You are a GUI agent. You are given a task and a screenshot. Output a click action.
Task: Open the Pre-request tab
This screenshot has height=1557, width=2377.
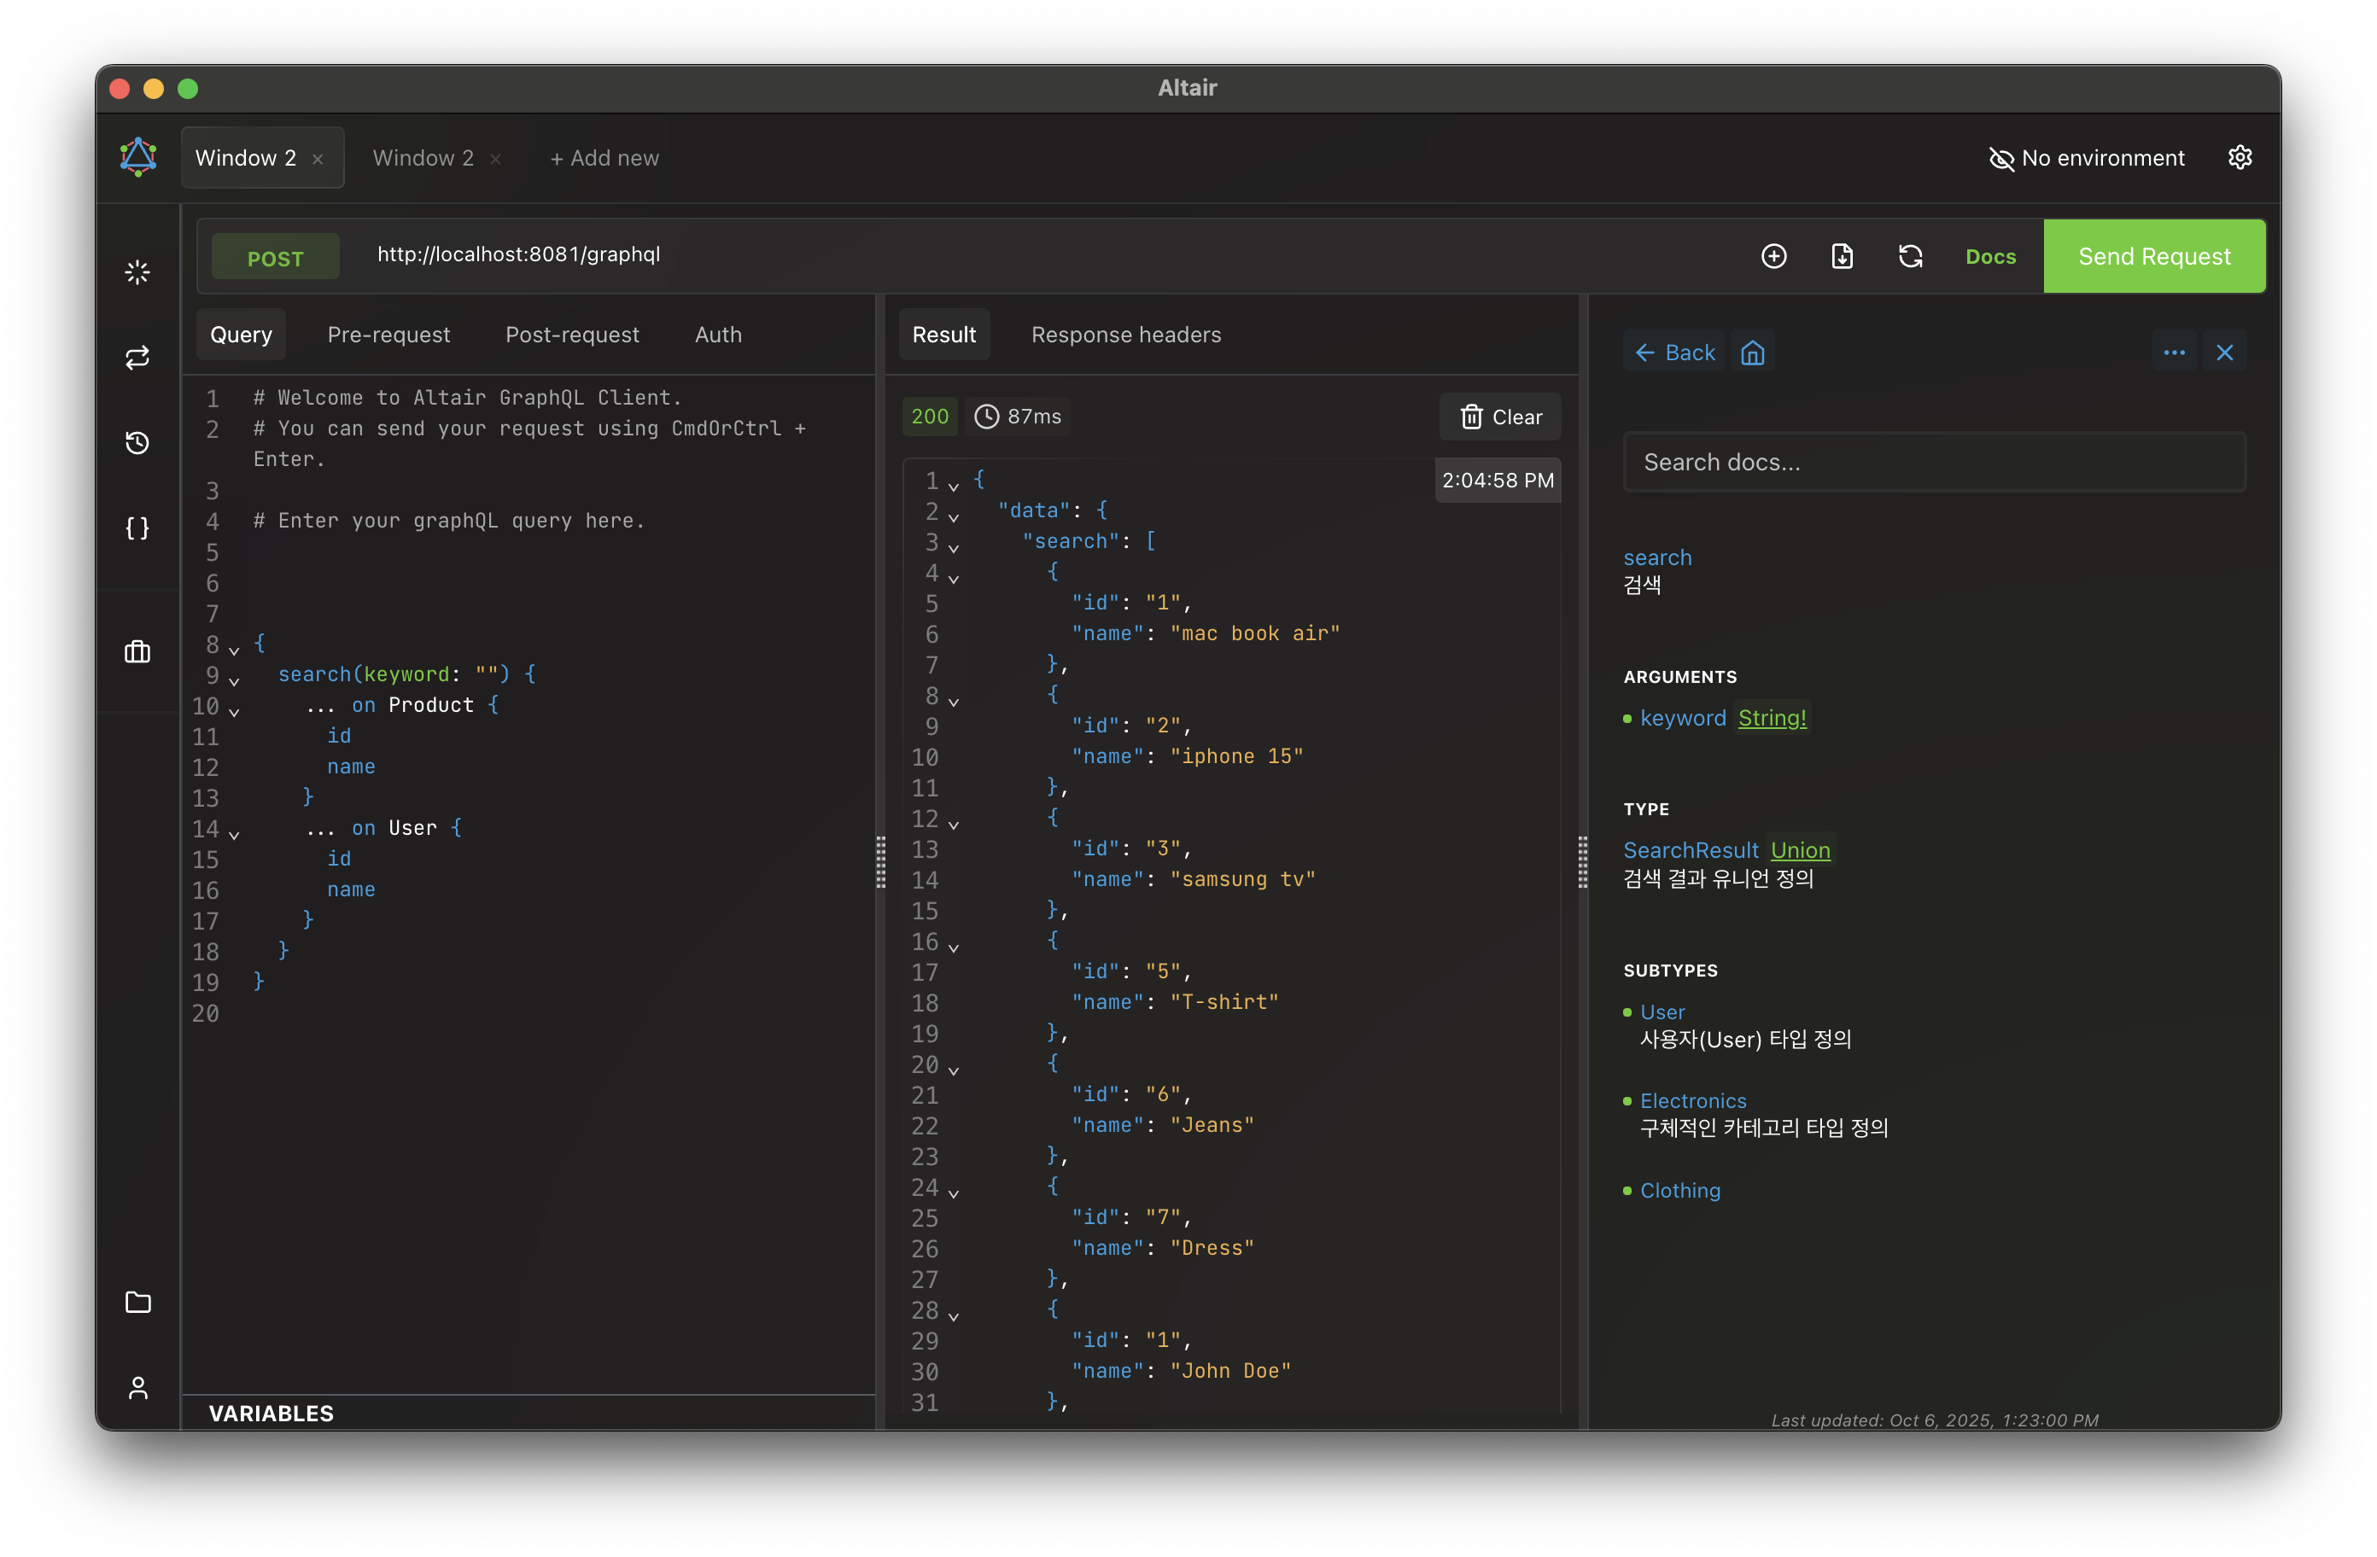[388, 335]
